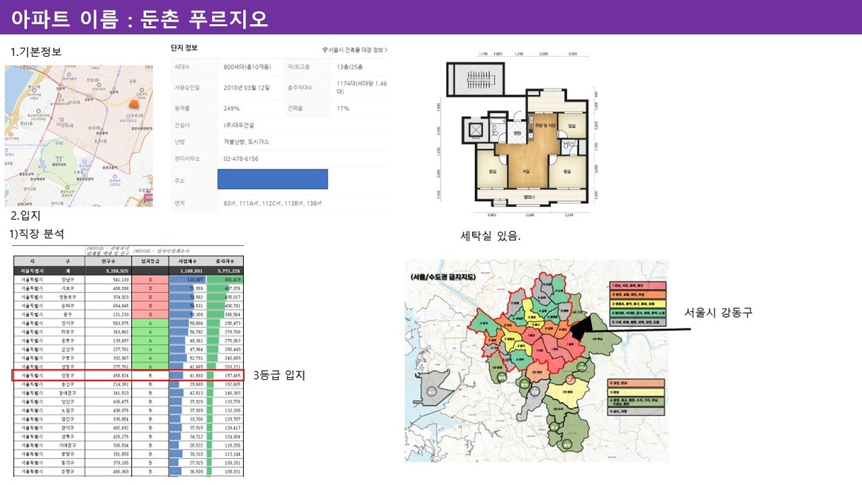Click the population cell 654,845
The width and height of the screenshot is (862, 485).
pos(107,306)
